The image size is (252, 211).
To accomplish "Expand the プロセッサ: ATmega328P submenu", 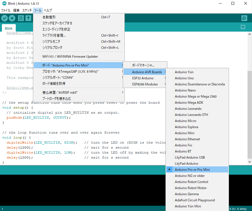I will 79,71.
